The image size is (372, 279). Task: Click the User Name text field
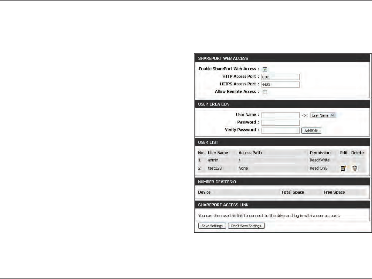coord(281,115)
